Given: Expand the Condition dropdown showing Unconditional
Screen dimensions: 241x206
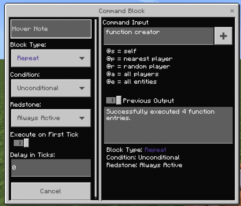Looking at the screenshot, I should tap(51, 88).
